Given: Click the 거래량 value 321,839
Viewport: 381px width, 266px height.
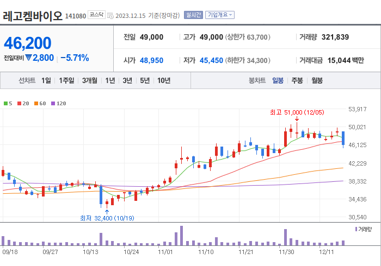Looking at the screenshot, I should (335, 37).
